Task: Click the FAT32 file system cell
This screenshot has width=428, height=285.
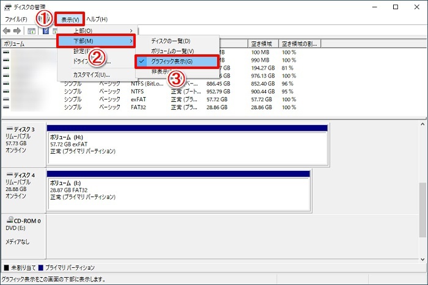Action: tap(138, 107)
